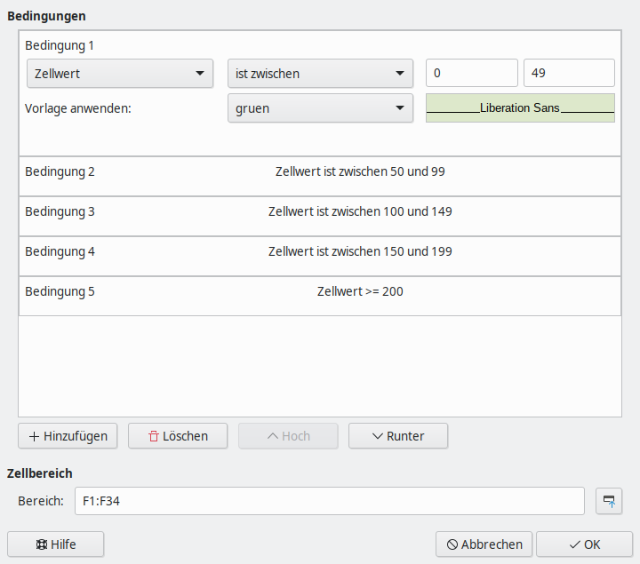Cancel the dialog with Abbrechen
Viewport: 640px width, 564px height.
[x=484, y=544]
